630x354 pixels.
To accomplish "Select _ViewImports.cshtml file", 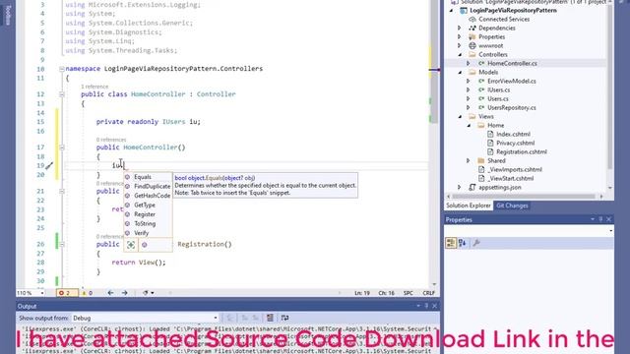I will (x=515, y=169).
